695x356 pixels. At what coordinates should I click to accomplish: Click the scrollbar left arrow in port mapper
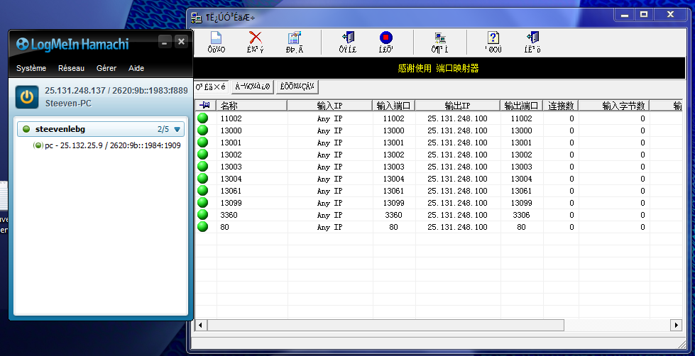click(x=200, y=325)
